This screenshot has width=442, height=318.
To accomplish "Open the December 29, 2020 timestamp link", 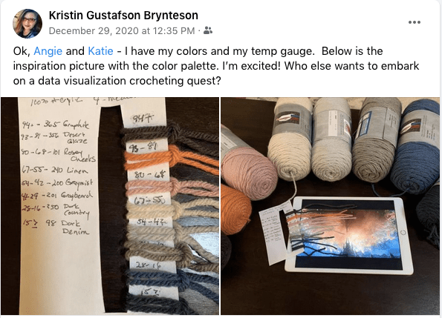I will click(122, 30).
